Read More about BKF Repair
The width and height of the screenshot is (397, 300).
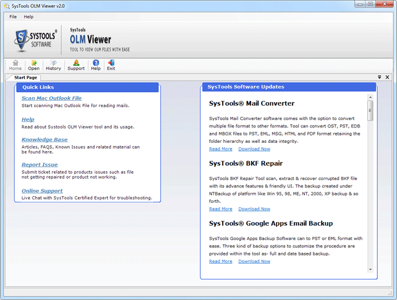[x=221, y=209]
